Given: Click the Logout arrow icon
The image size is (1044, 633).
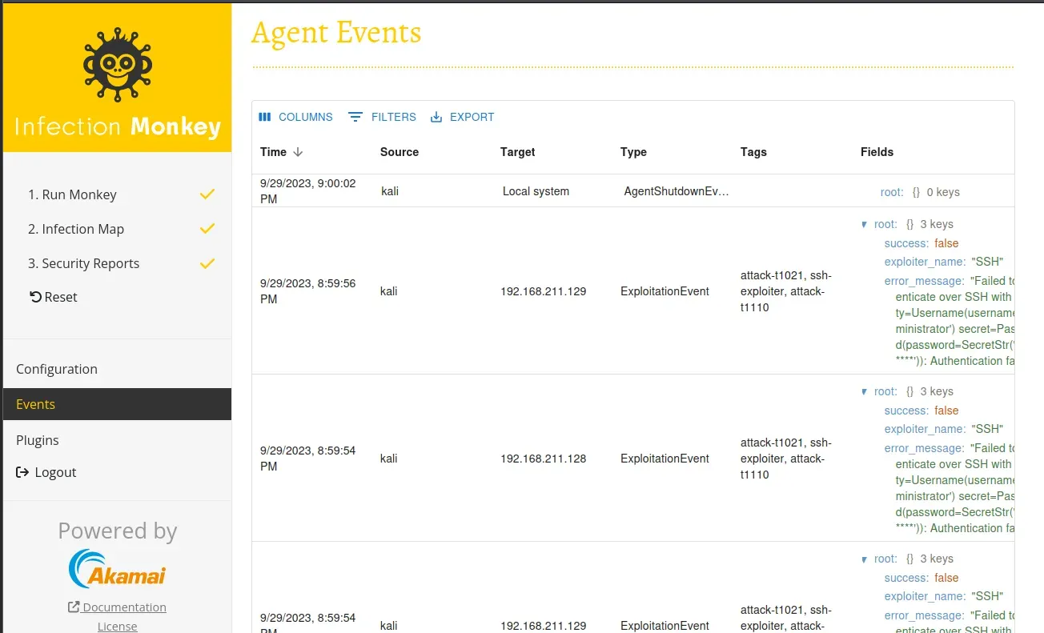Looking at the screenshot, I should 22,472.
